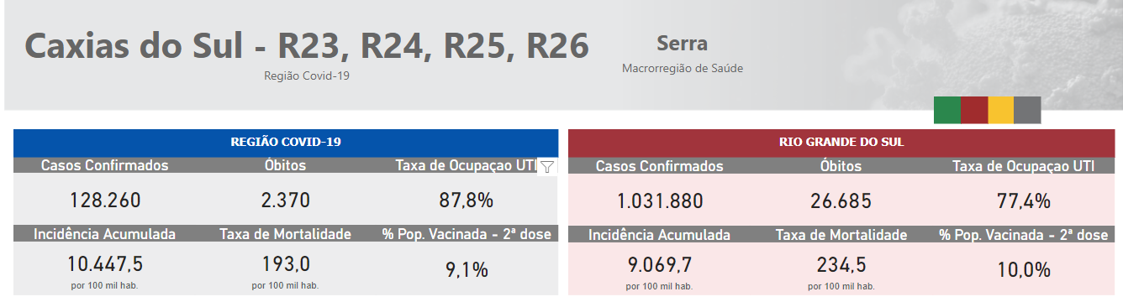This screenshot has width=1123, height=302.
Task: Click the region confirmed cases value 128.260
Action: point(105,200)
